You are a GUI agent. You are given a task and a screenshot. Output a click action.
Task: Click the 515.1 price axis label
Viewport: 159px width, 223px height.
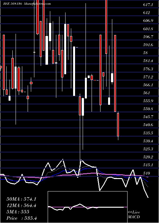pyautogui.click(x=148, y=165)
